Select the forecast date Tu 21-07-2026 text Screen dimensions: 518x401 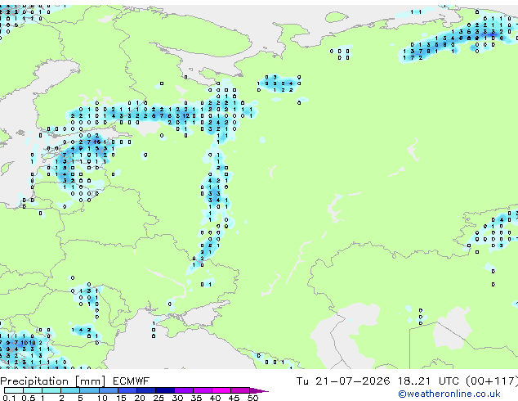[x=343, y=381]
